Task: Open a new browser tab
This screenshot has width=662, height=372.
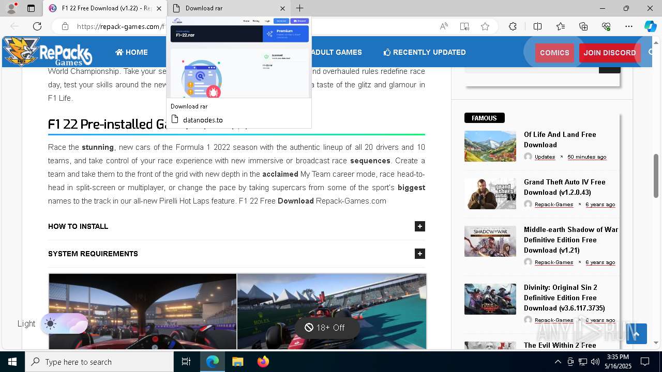Action: pos(300,8)
